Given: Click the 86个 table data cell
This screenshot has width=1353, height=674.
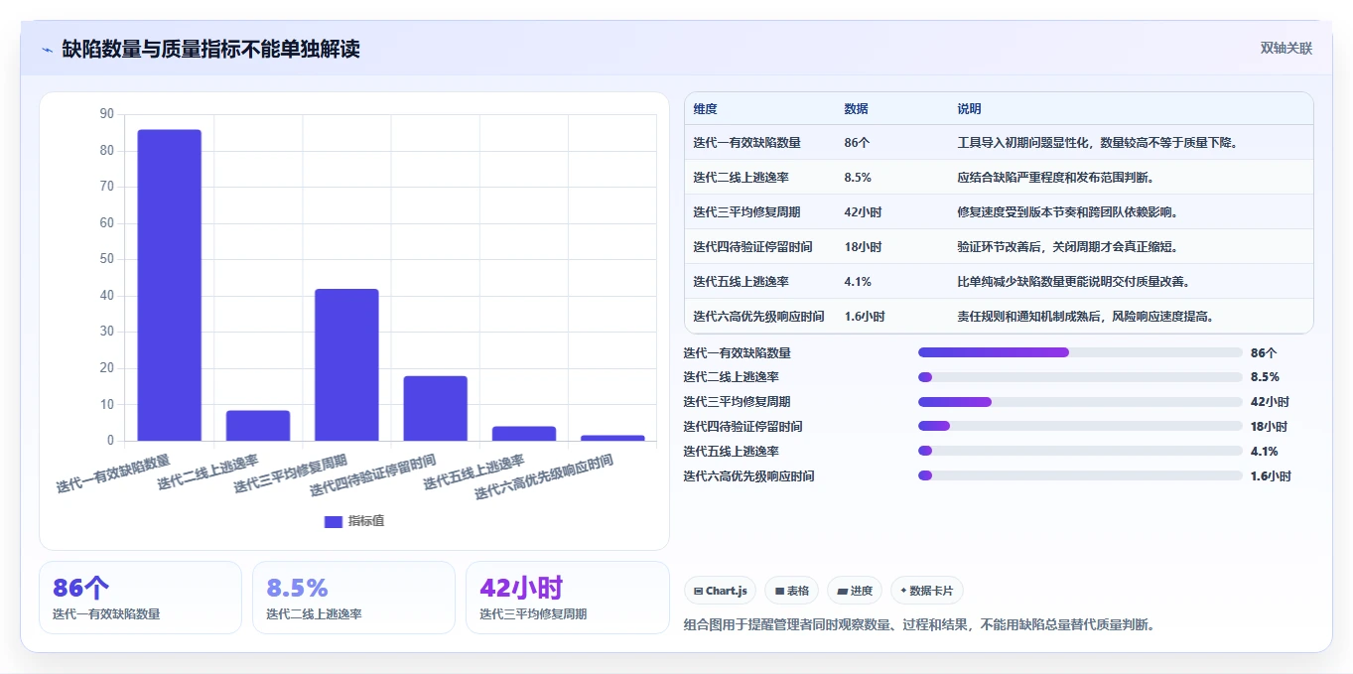Looking at the screenshot, I should pyautogui.click(x=858, y=143).
